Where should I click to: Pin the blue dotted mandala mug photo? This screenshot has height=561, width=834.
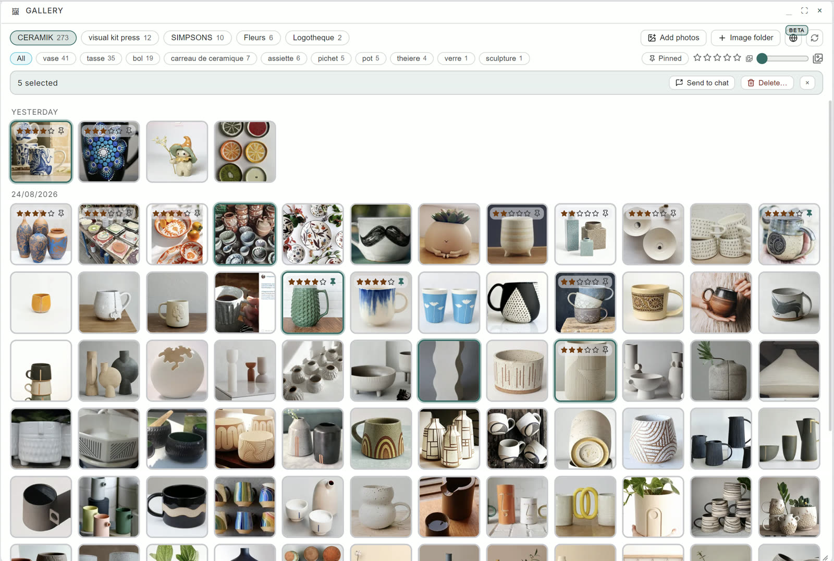pos(129,131)
